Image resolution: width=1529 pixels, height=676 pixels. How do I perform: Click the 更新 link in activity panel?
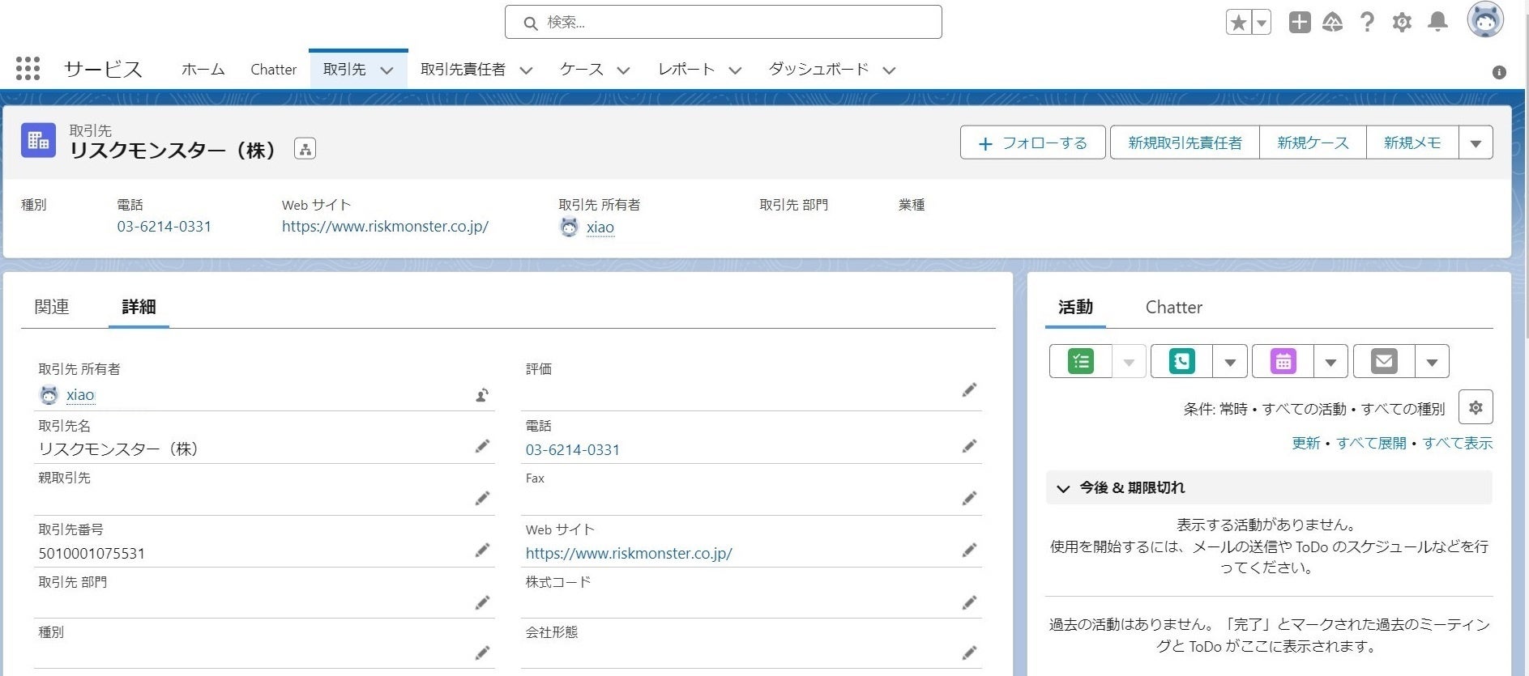1305,443
